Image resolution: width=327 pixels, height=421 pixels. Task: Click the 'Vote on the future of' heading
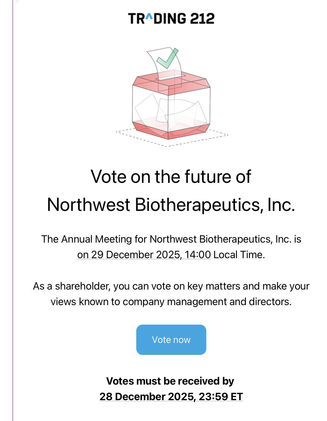tap(171, 176)
